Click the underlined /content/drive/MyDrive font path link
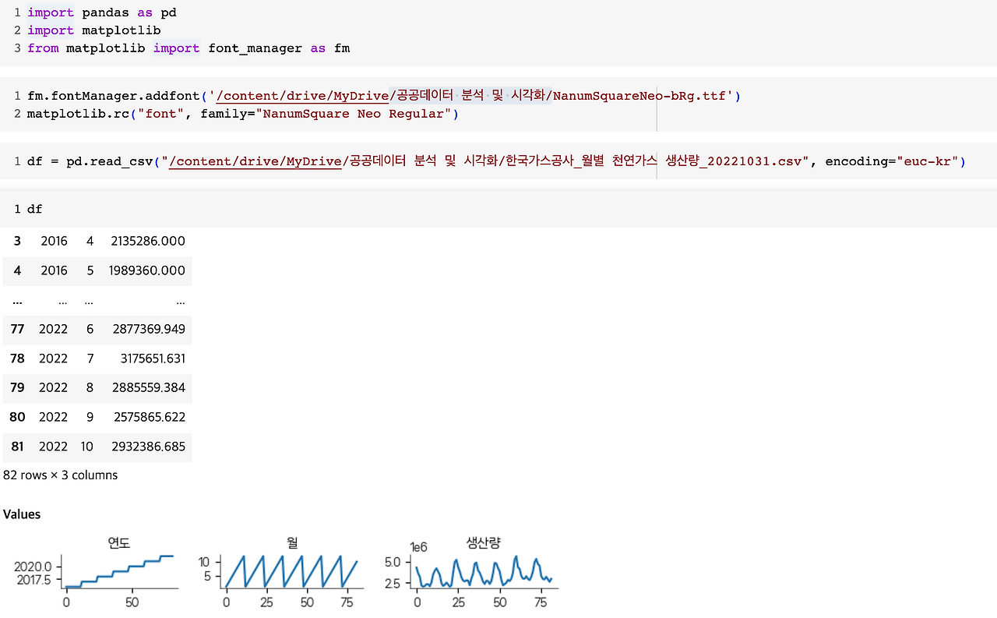 click(302, 96)
